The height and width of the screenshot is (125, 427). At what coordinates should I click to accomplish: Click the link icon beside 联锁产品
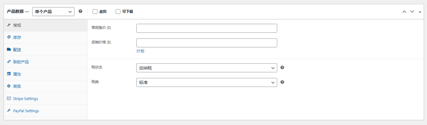point(9,62)
